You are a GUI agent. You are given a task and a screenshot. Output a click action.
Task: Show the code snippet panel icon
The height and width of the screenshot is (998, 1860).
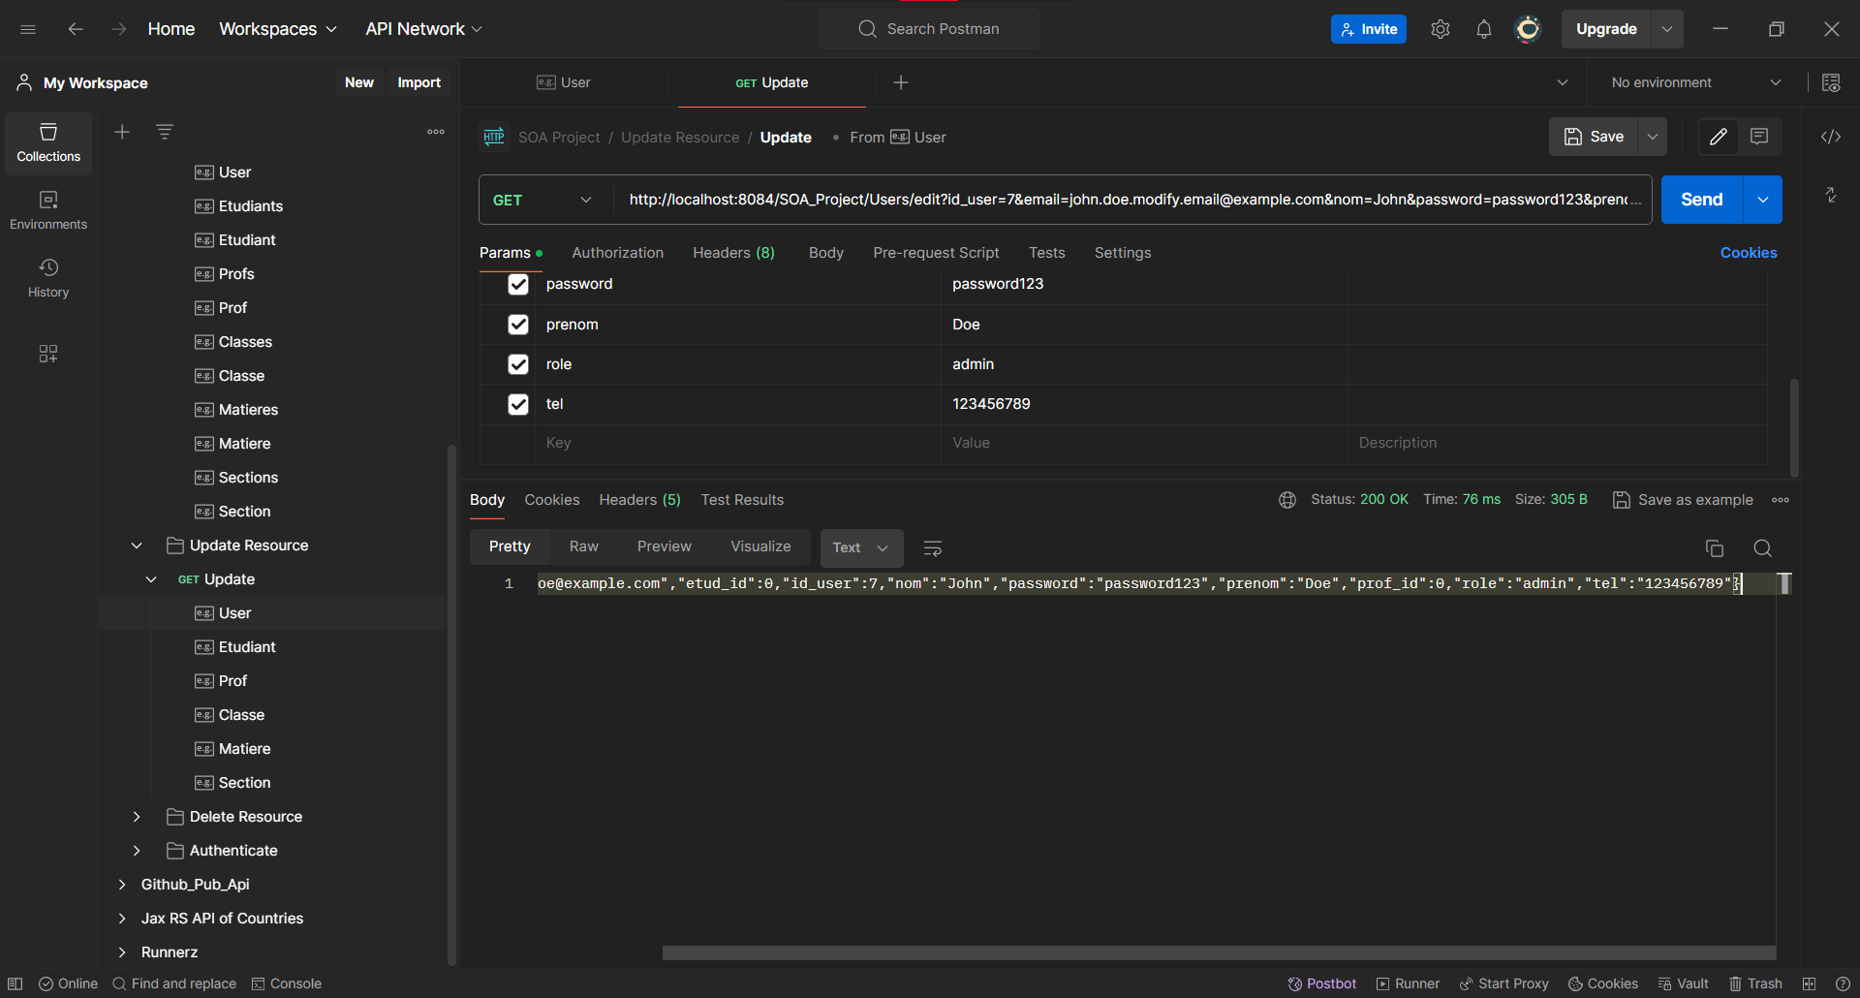(1831, 137)
